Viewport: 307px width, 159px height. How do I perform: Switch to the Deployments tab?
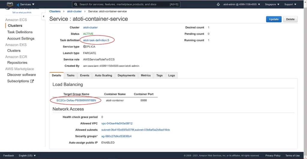(126, 75)
